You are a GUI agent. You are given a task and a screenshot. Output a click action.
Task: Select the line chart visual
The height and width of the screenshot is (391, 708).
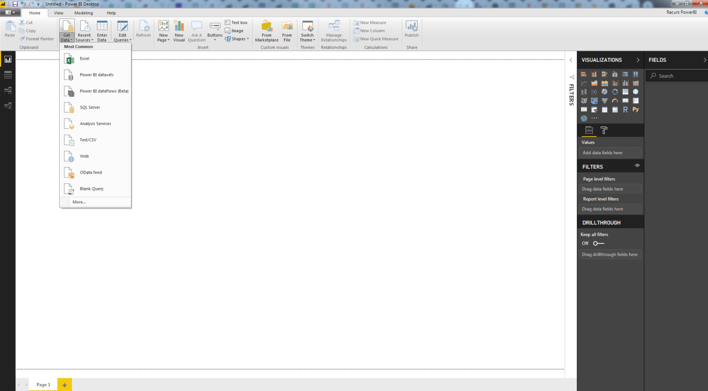click(x=584, y=83)
